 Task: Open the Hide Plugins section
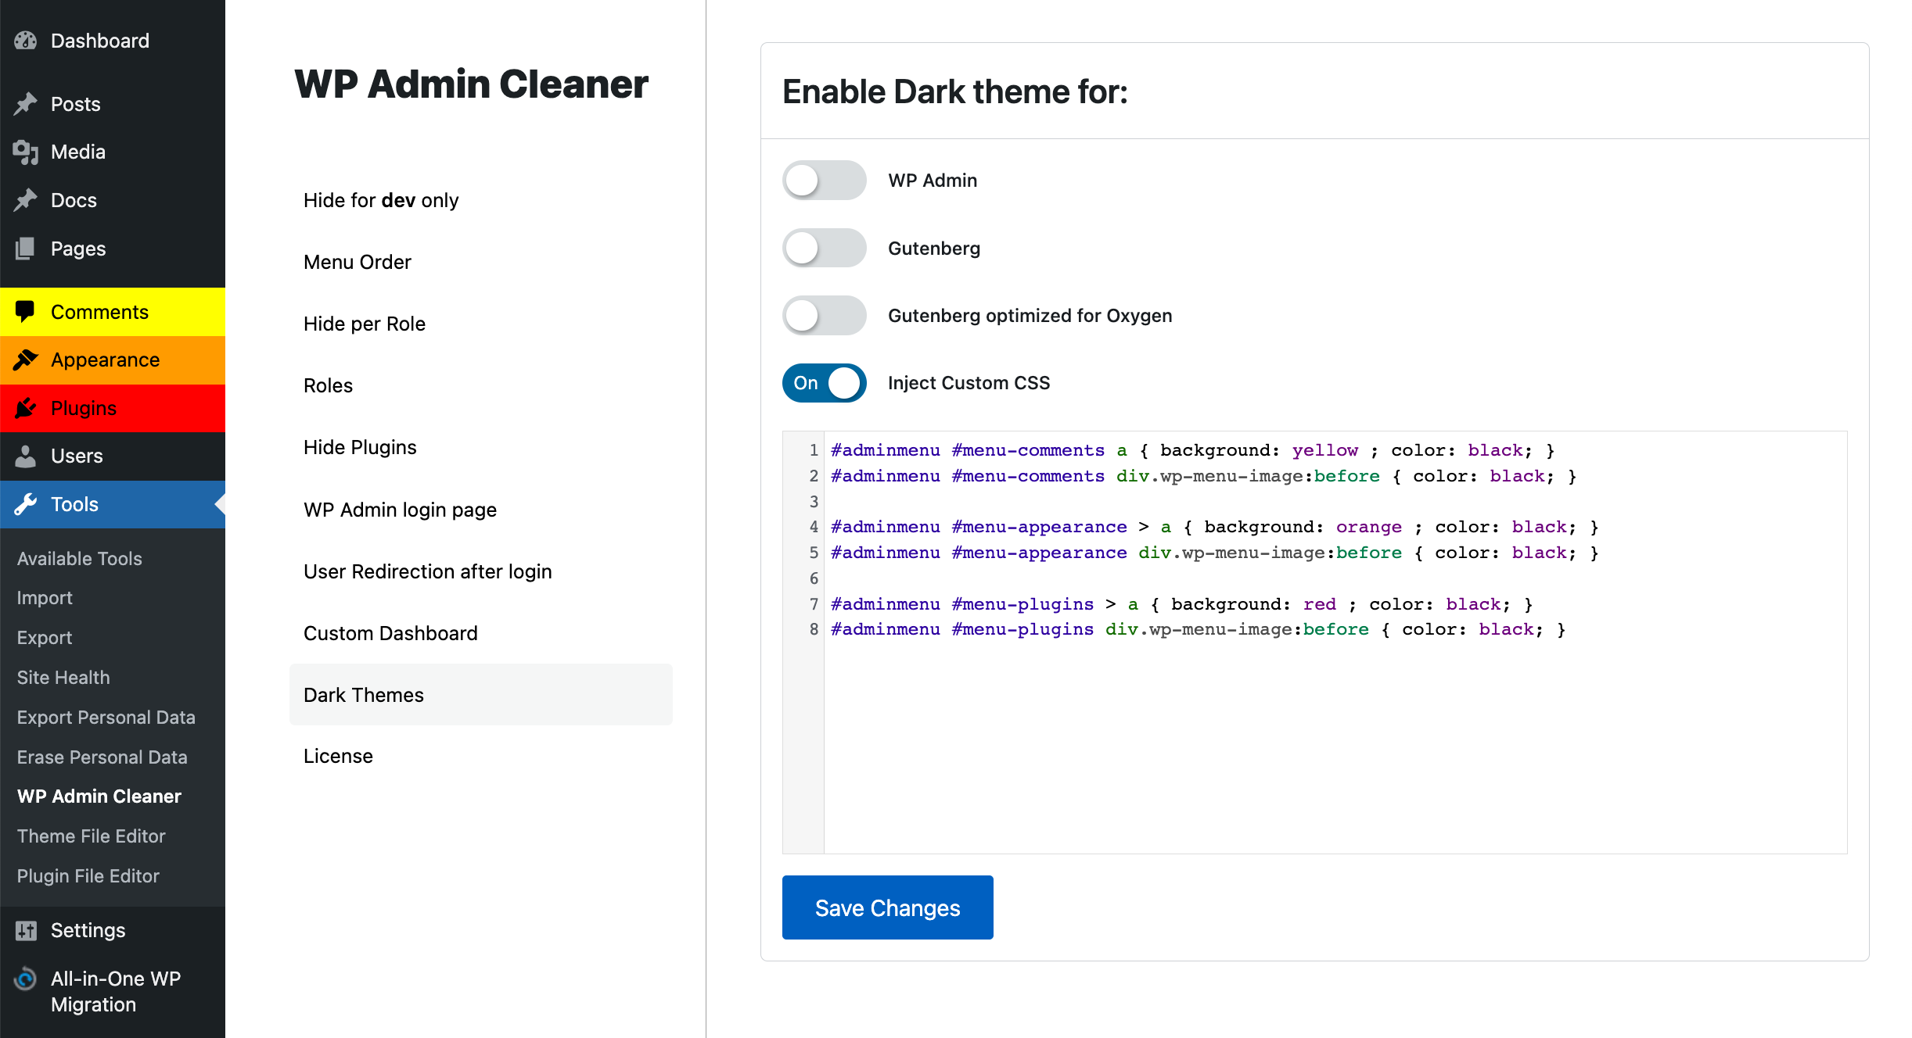tap(480, 447)
